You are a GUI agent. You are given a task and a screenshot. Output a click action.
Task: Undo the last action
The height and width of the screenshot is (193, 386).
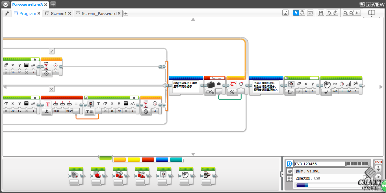pos(329,13)
